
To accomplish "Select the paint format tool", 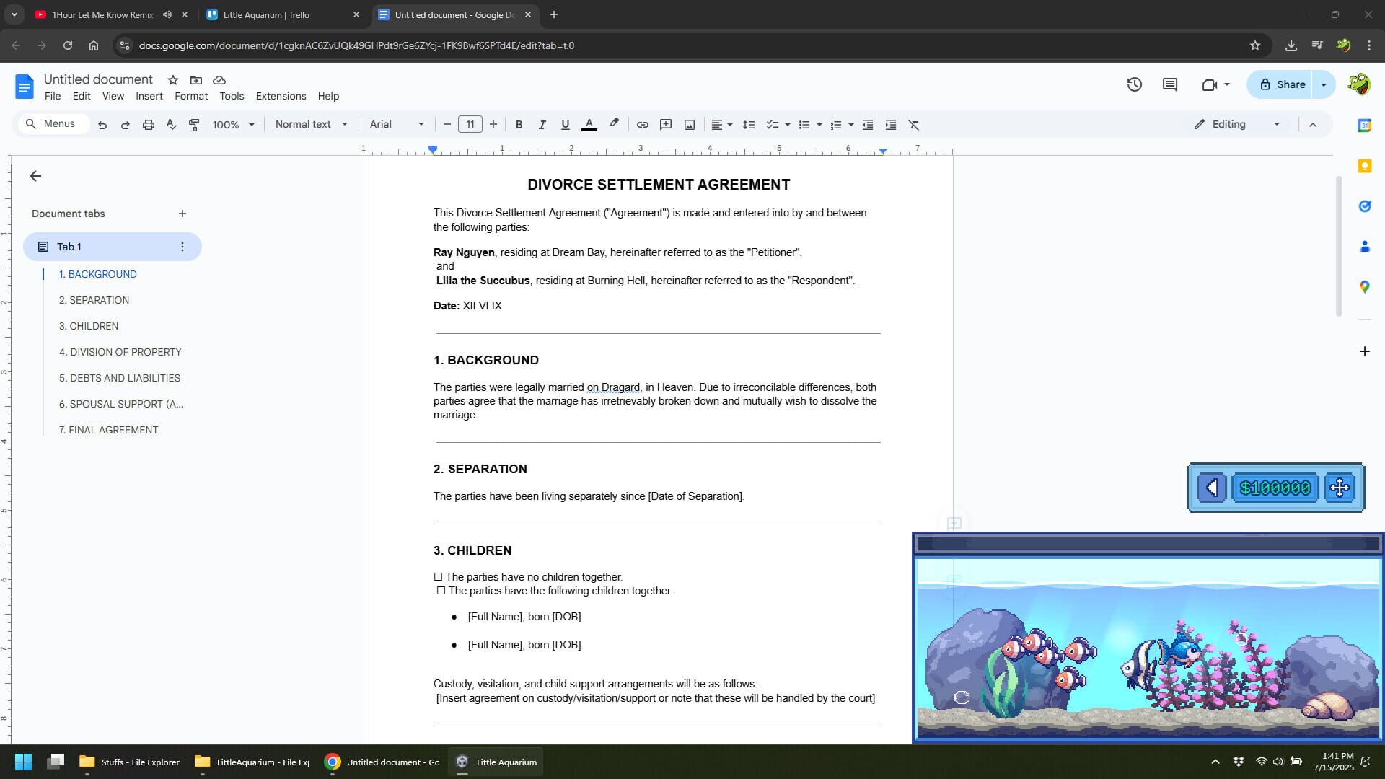I will 193,124.
